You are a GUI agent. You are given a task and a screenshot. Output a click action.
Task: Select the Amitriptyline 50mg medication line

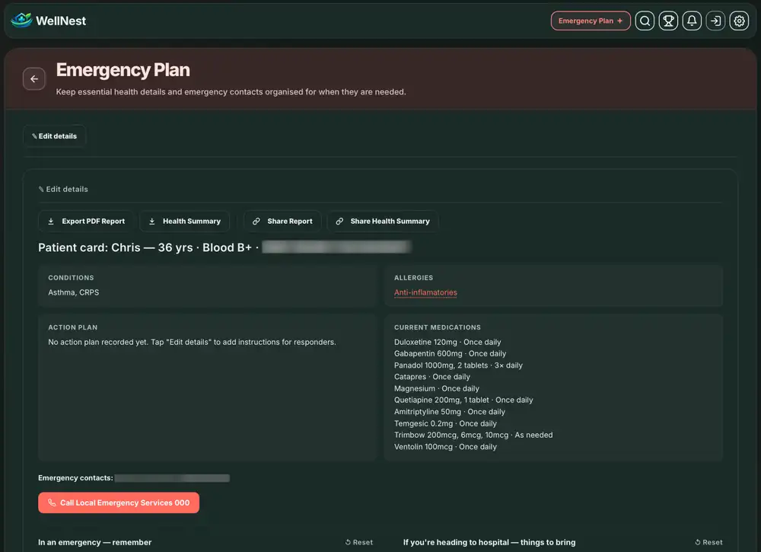click(450, 412)
